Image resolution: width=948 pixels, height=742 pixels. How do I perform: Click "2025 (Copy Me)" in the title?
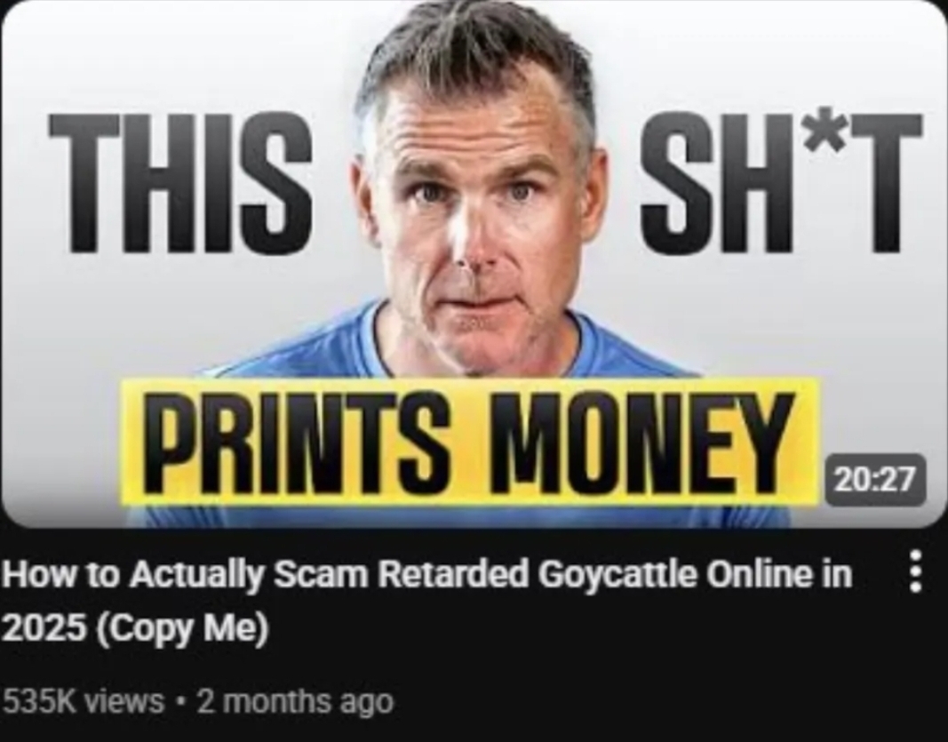135,629
